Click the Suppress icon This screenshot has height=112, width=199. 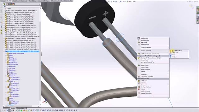tap(139, 83)
